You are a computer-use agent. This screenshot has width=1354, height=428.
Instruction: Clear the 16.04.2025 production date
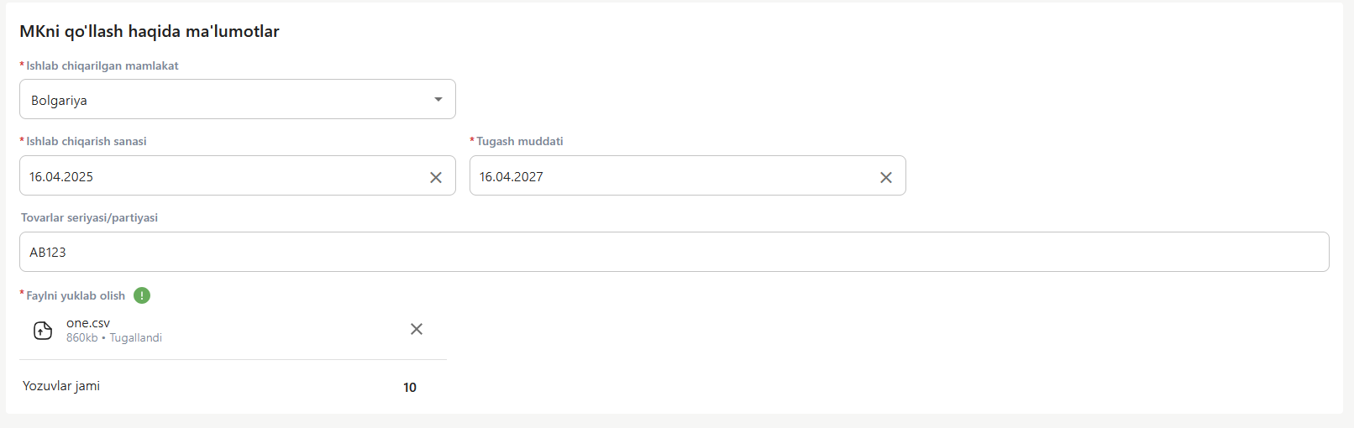436,177
